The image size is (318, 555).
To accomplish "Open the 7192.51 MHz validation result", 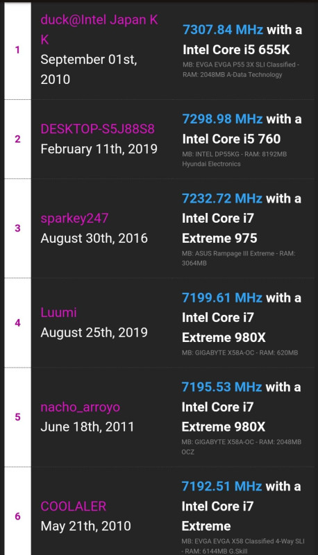I will (221, 486).
